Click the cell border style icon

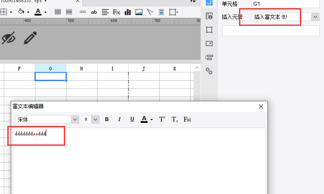pyautogui.click(x=3, y=12)
